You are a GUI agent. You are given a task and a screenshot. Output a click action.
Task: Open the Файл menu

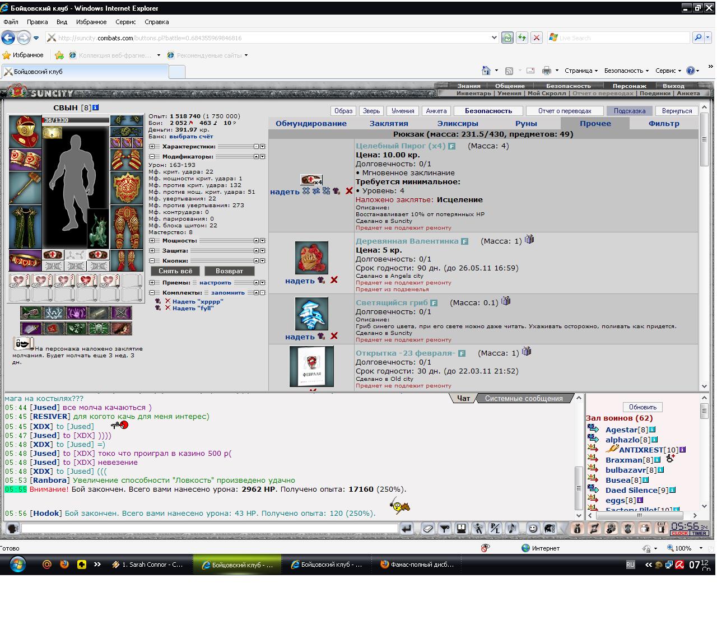11,22
